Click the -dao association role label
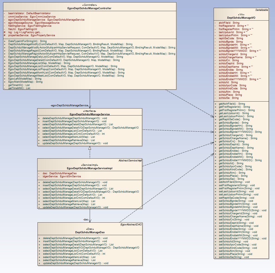275x273 pixels. click(x=86, y=220)
